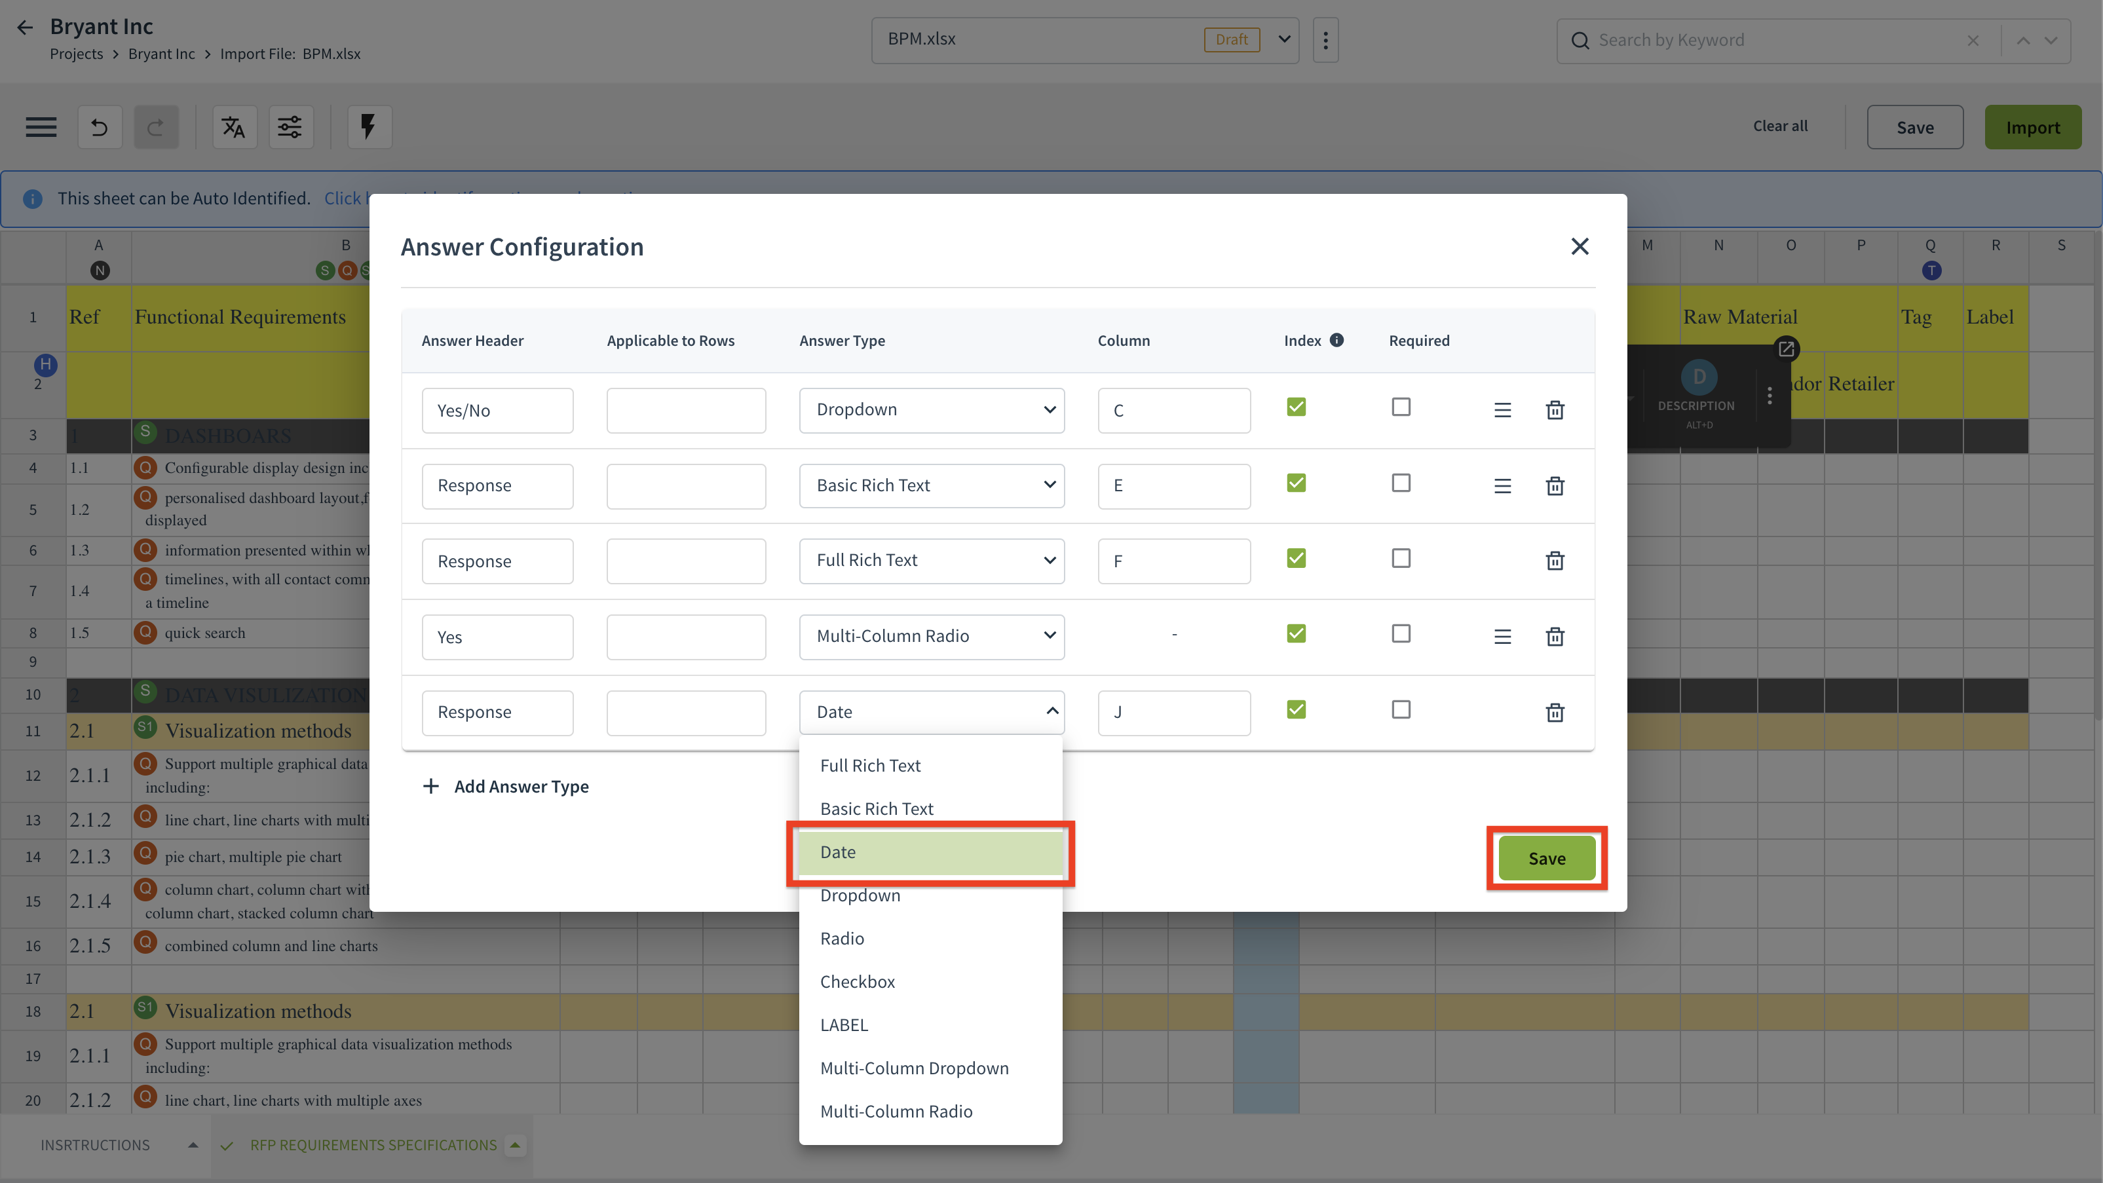Close the Answer Configuration dialog
2103x1183 pixels.
[1580, 246]
